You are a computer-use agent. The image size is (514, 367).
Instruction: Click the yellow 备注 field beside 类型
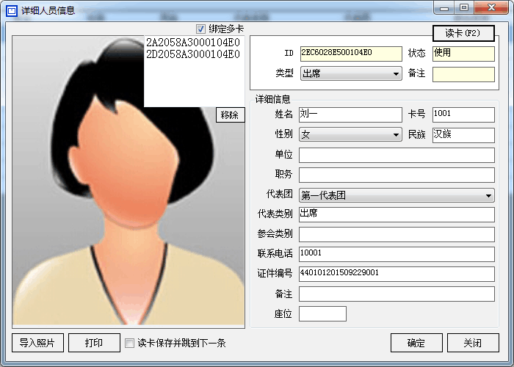pyautogui.click(x=463, y=74)
